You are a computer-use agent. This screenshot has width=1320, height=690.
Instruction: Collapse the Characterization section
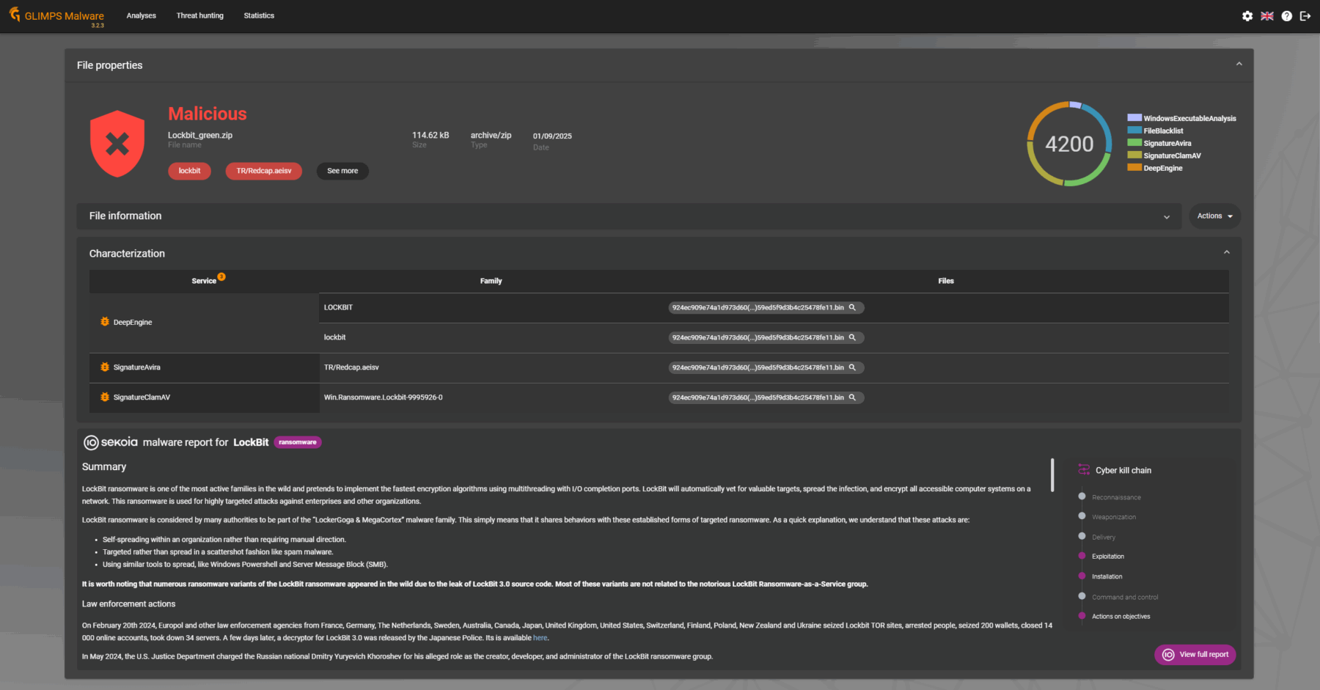1226,253
